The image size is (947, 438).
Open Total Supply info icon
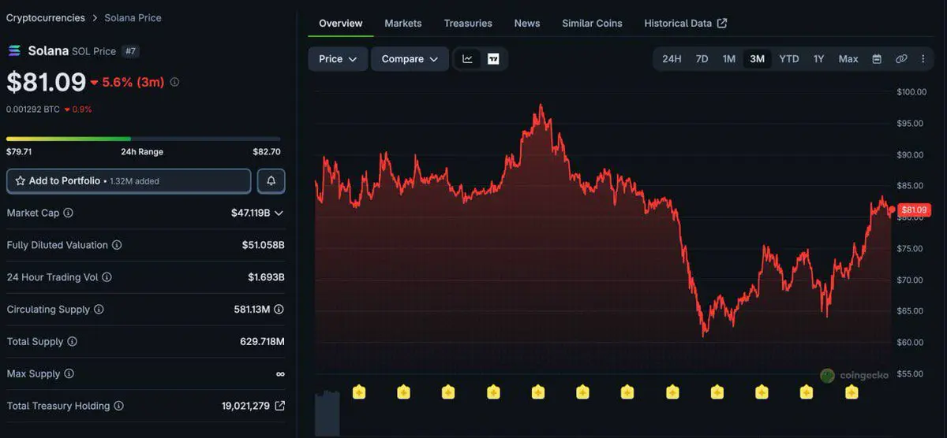click(72, 342)
